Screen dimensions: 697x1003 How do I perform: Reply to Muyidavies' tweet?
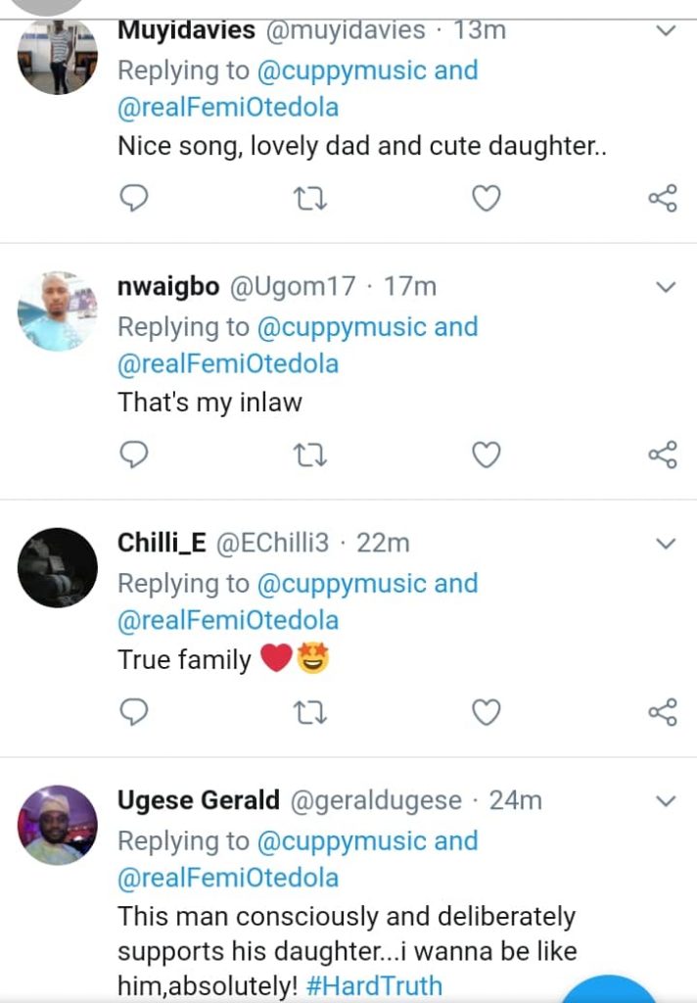click(x=133, y=199)
